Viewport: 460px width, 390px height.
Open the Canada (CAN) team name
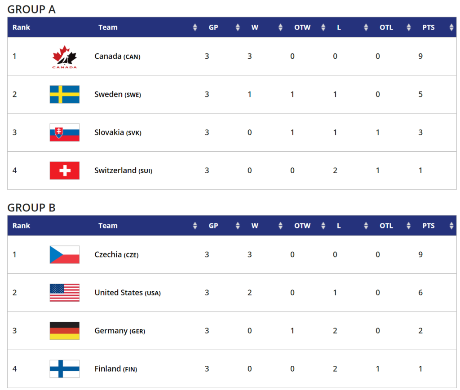tap(117, 56)
